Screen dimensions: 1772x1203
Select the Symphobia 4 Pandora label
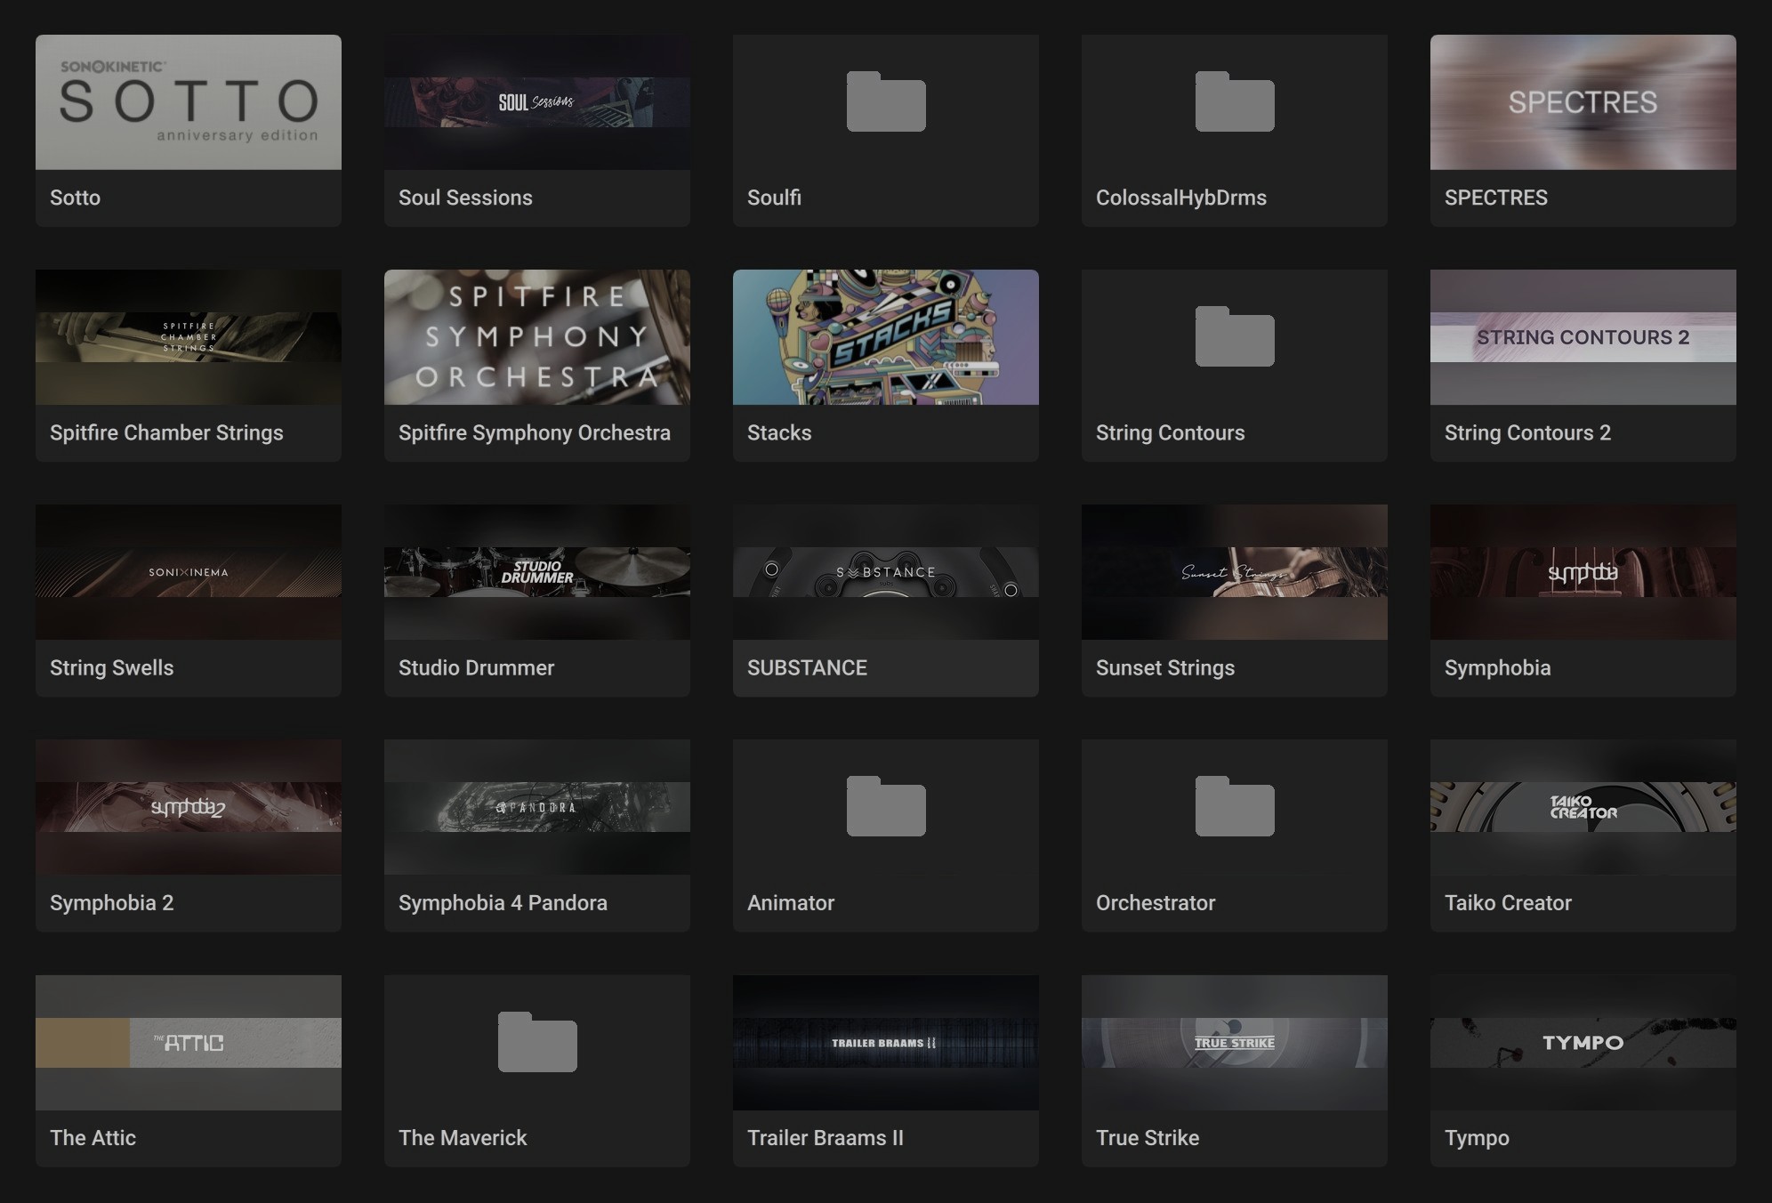tap(503, 903)
